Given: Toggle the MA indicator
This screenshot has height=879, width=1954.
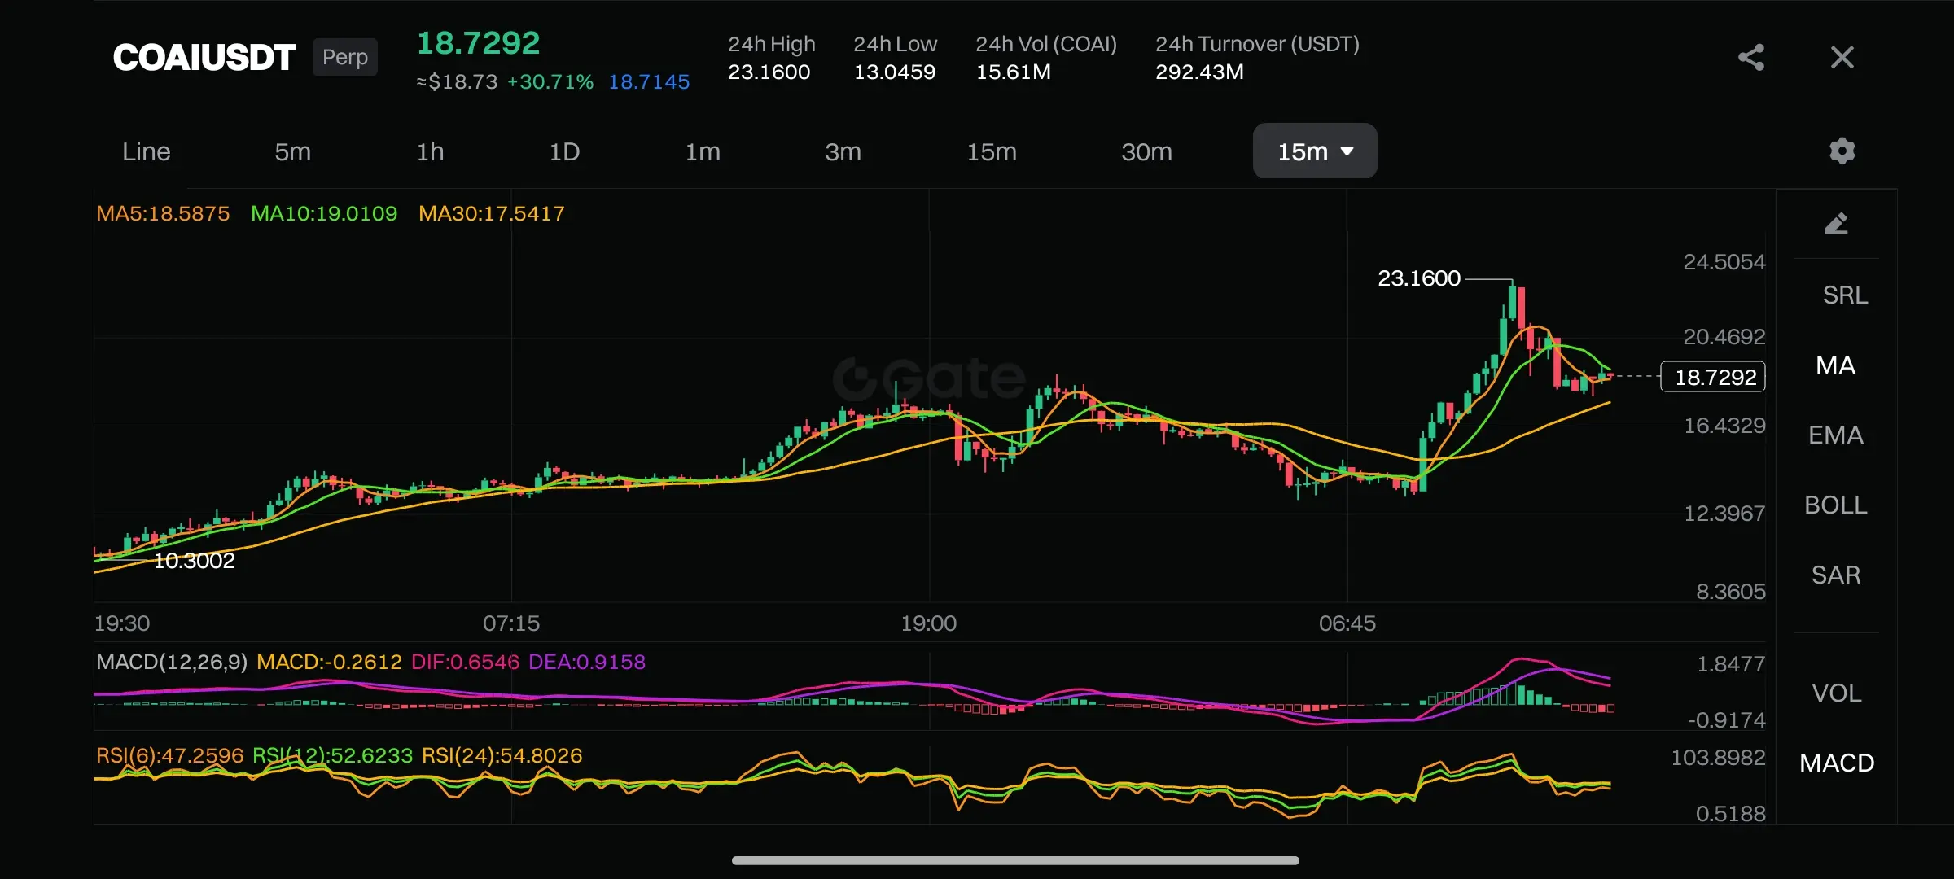Looking at the screenshot, I should click(1835, 365).
